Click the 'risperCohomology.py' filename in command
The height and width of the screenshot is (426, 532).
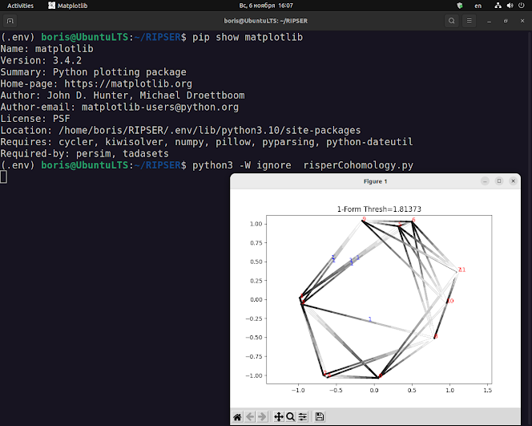pos(358,165)
